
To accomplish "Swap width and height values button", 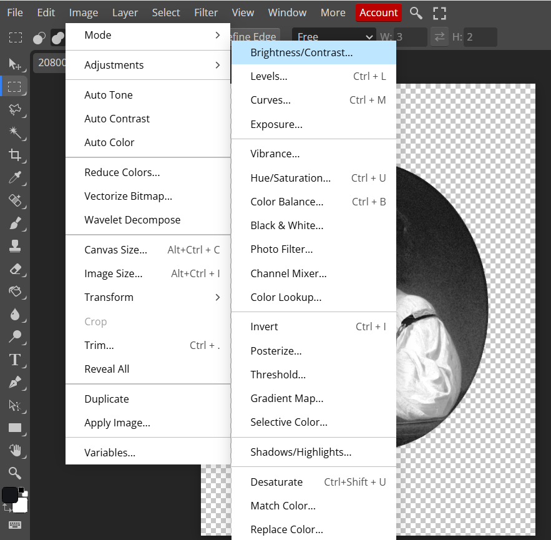I will [x=440, y=37].
